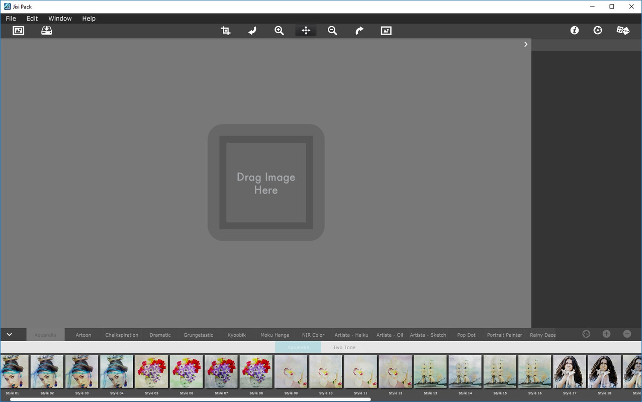Apply the Style 05 flower preset
642x402 pixels.
click(151, 372)
